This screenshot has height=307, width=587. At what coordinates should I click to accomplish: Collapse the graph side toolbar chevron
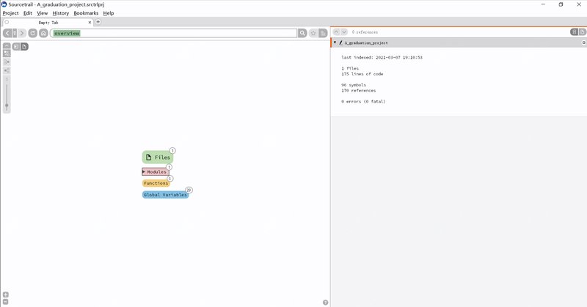7,46
